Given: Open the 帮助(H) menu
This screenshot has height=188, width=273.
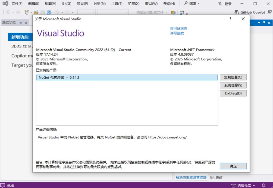Looking at the screenshot, I should (x=169, y=4).
